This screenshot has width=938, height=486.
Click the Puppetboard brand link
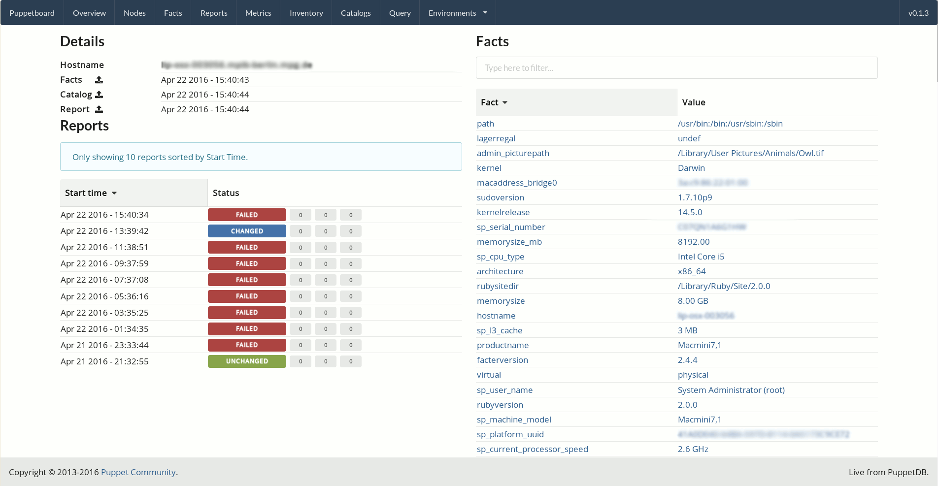[x=32, y=13]
